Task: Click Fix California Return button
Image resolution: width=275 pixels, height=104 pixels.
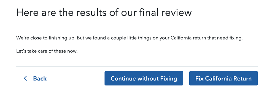Action: tap(223, 78)
